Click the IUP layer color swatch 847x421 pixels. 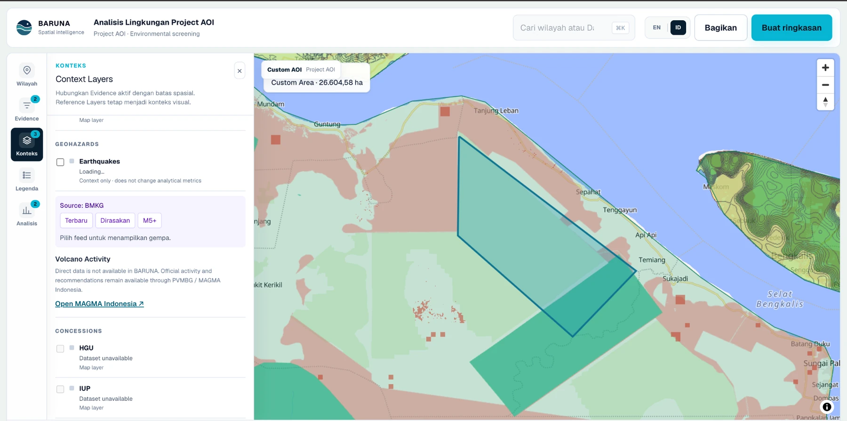(72, 388)
